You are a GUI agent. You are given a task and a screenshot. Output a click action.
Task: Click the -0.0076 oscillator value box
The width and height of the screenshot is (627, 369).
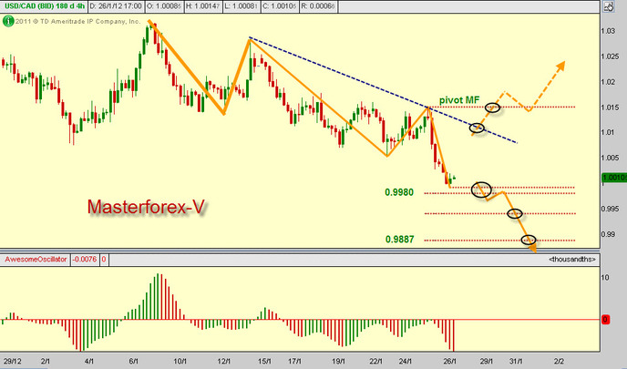[85, 260]
